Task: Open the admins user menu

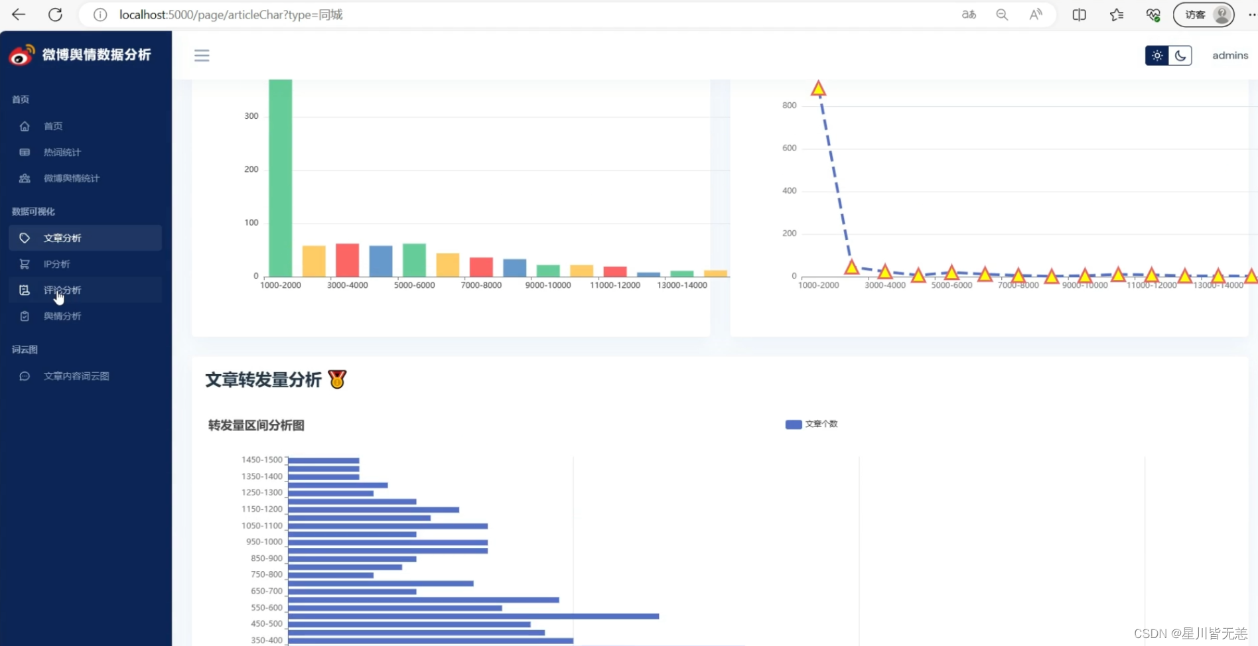Action: pos(1230,56)
